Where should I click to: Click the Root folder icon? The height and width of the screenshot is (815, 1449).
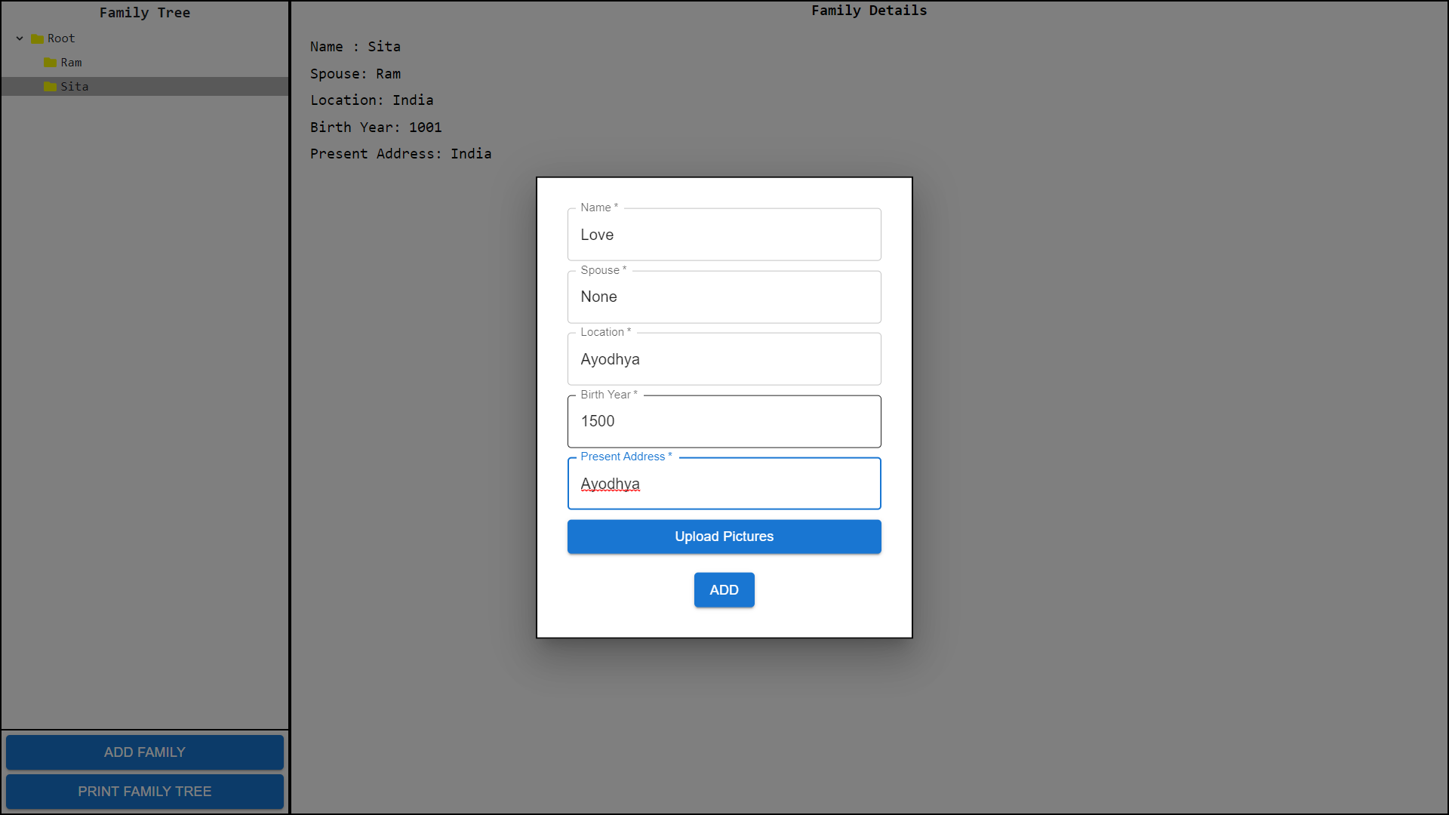(36, 38)
